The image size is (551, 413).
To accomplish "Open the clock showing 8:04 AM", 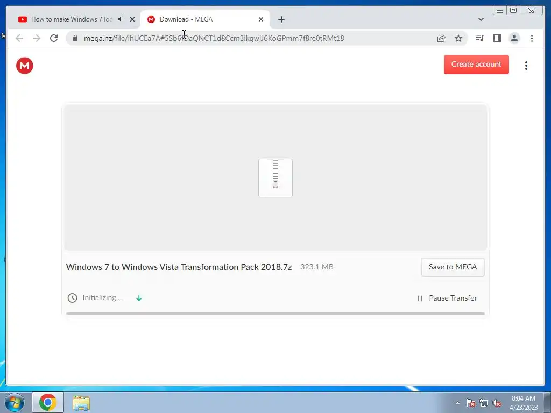I will (524, 403).
